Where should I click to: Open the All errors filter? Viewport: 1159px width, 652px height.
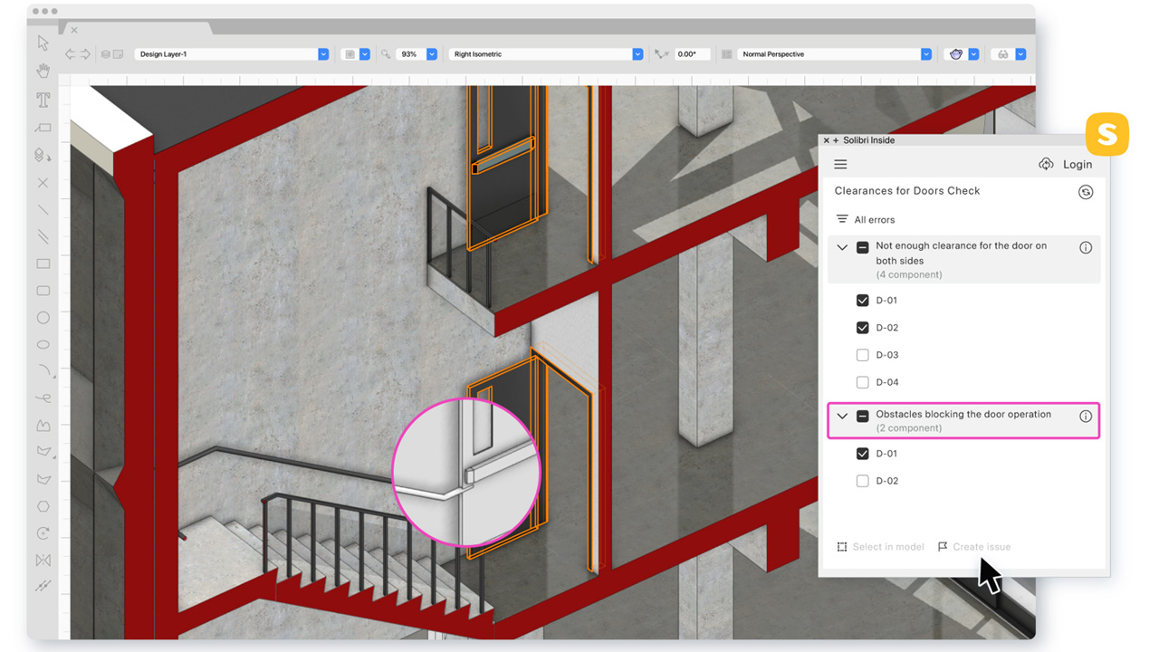coord(865,220)
